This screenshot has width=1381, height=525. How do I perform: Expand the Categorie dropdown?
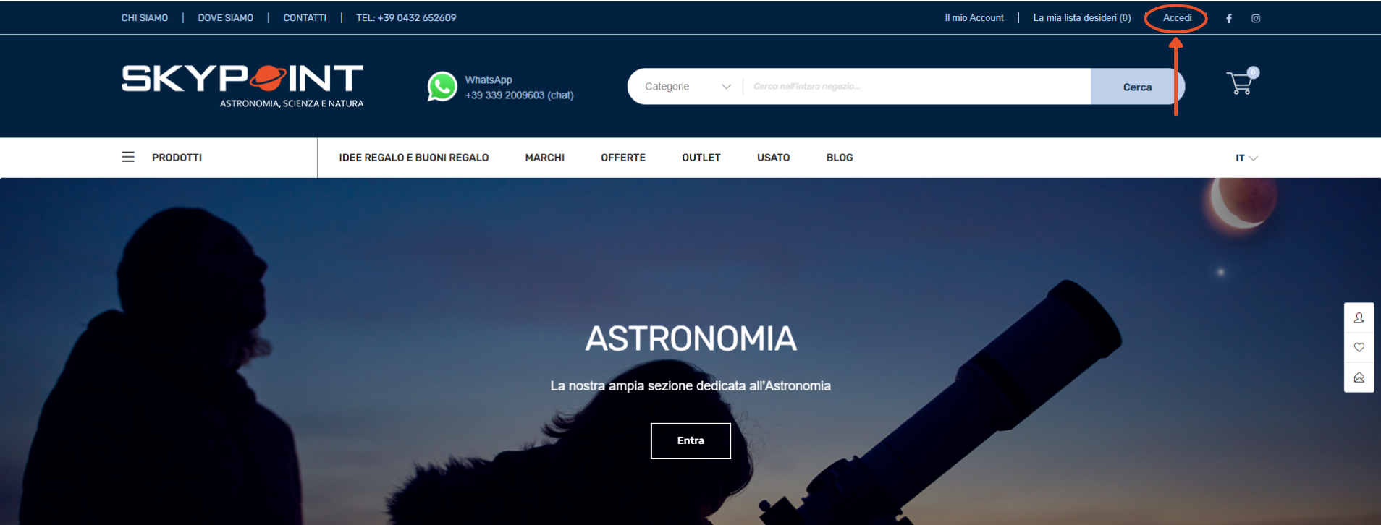coord(688,87)
